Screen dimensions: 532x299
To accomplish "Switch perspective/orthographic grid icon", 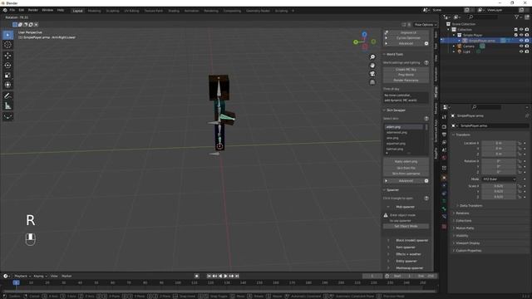I will 372,82.
